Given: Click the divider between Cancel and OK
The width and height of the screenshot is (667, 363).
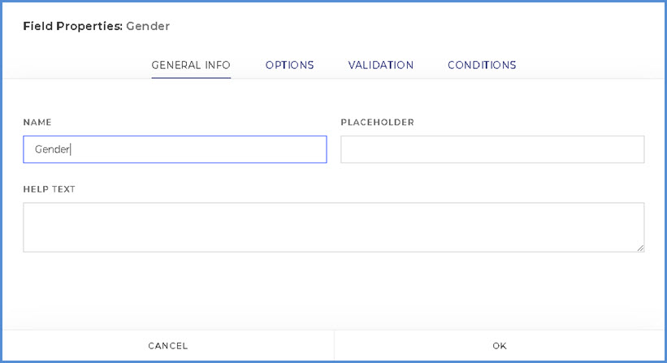Looking at the screenshot, I should point(334,346).
